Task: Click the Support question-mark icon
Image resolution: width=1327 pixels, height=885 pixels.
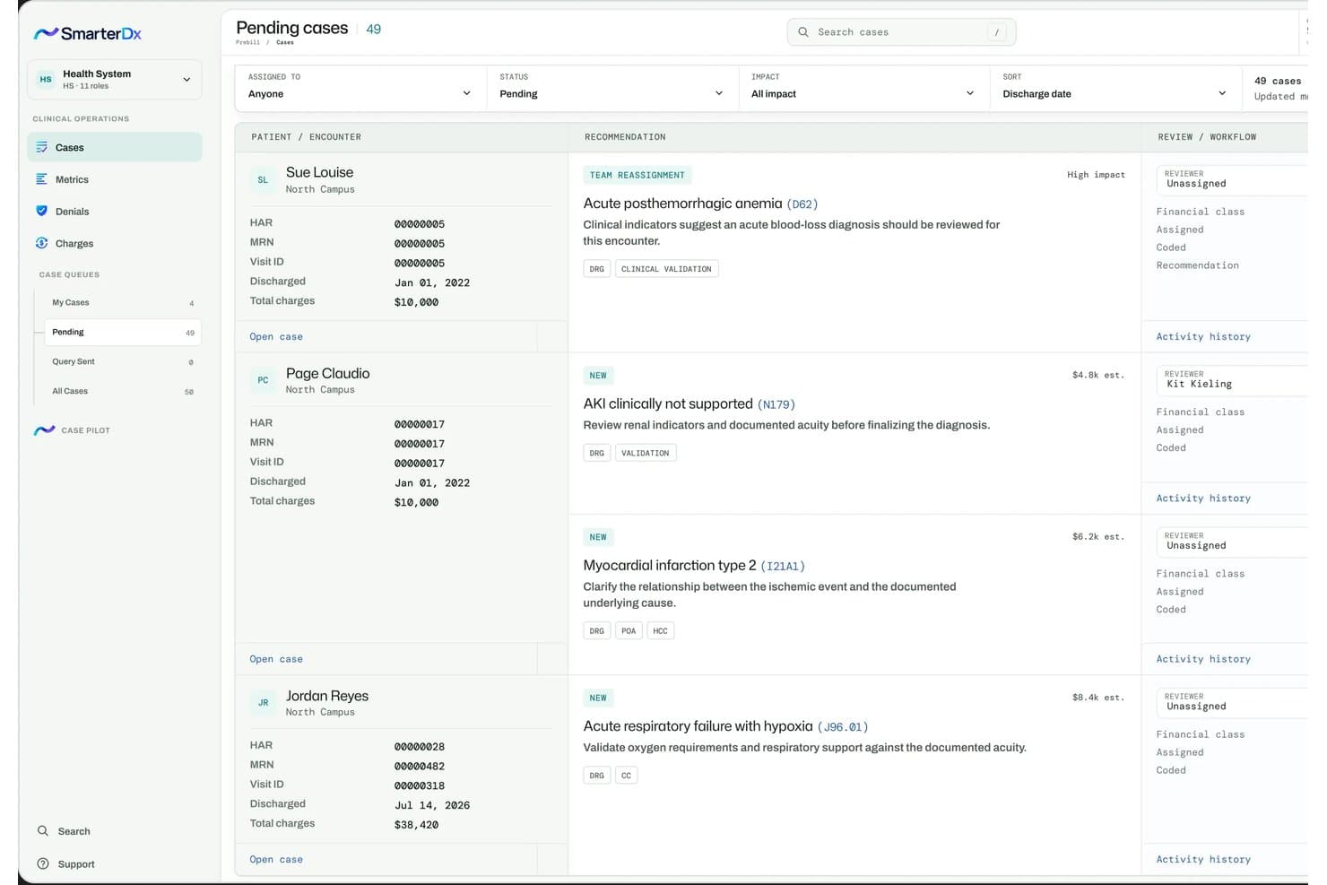Action: click(x=42, y=863)
